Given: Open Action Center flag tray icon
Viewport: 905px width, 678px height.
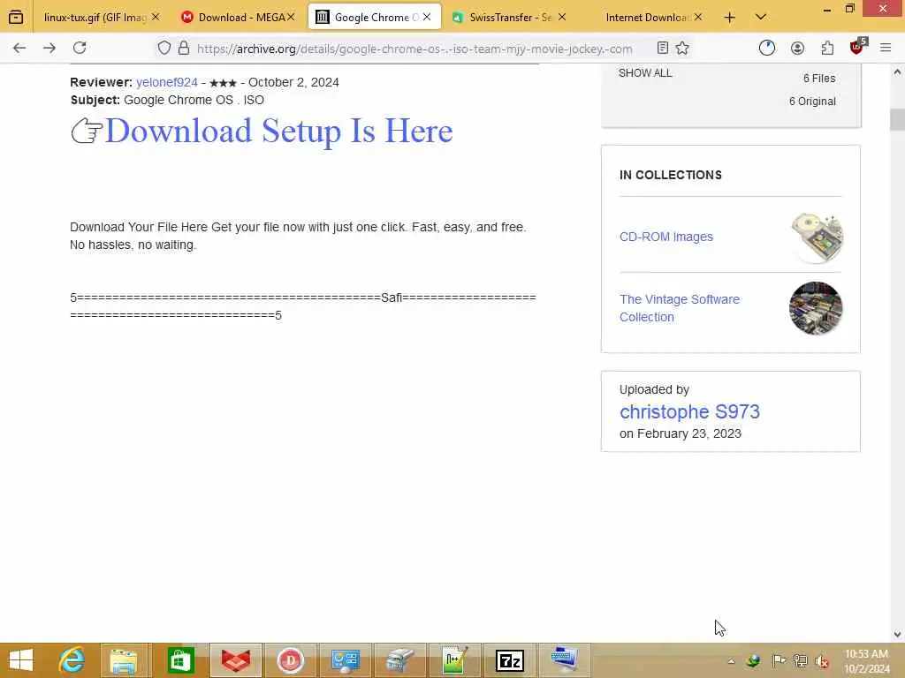Looking at the screenshot, I should pyautogui.click(x=779, y=660).
